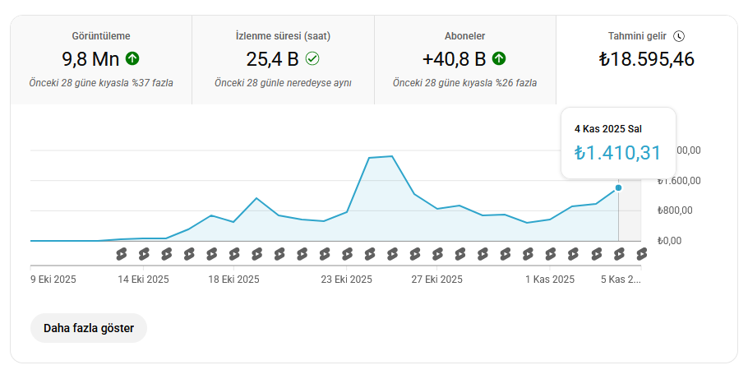The height and width of the screenshot is (379, 748).
Task: Select the Tahmini gelir tab
Action: coord(647,60)
